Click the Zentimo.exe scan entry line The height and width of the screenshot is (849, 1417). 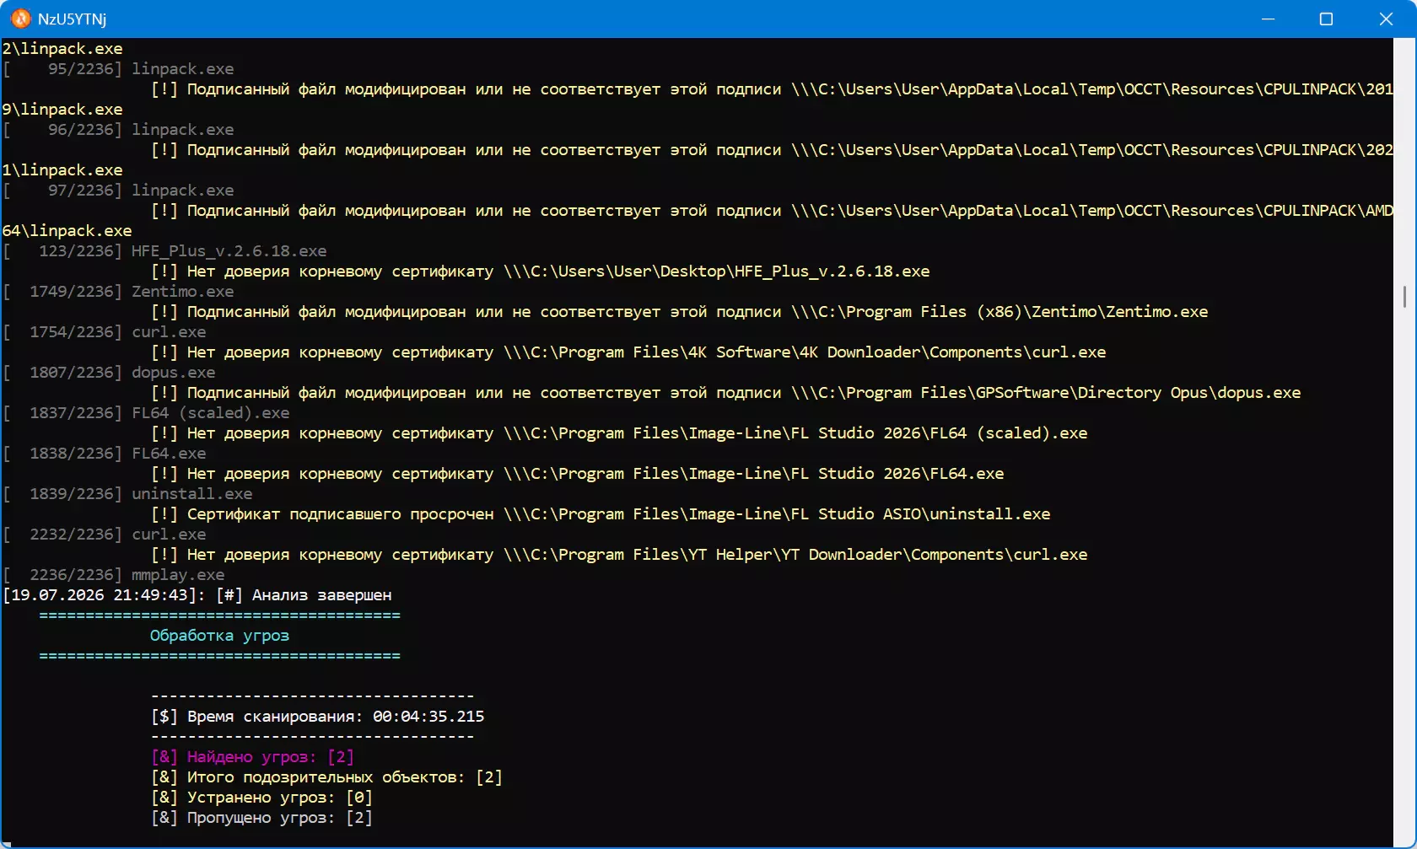point(119,292)
